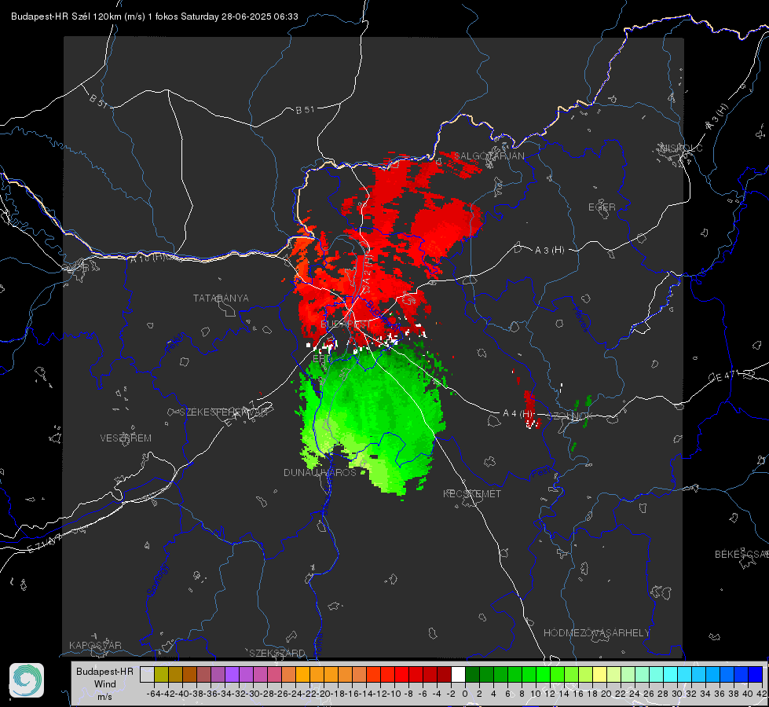Click the ÉRD town label
Image resolution: width=769 pixels, height=707 pixels.
[x=321, y=359]
